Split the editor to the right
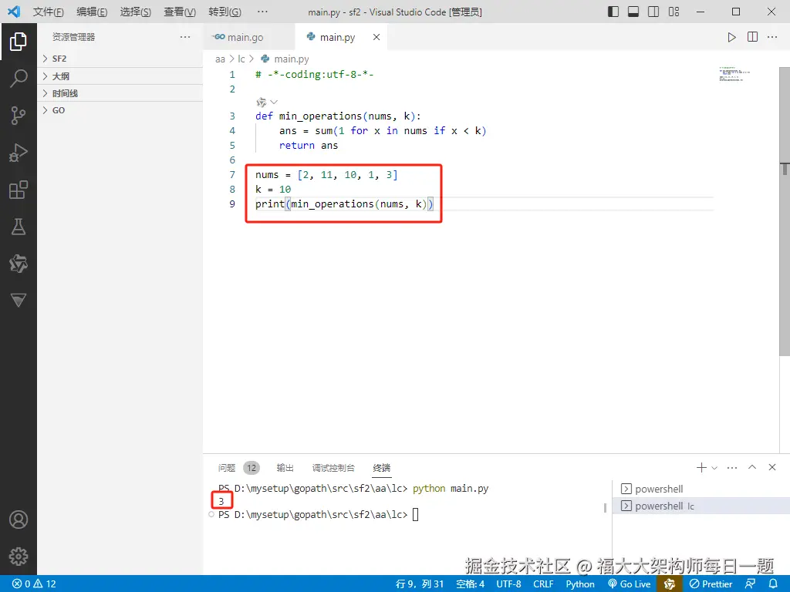This screenshot has width=790, height=592. [x=752, y=37]
